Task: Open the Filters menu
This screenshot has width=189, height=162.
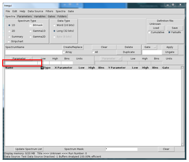Action: click(49, 11)
